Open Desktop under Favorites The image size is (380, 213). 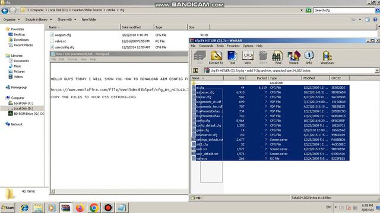coord(19,34)
